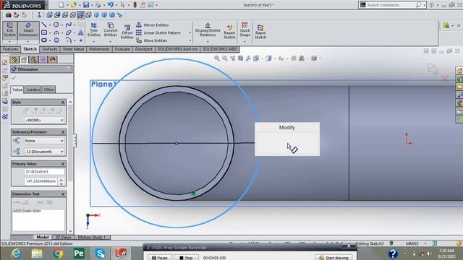Screen dimensions: 463x260
Task: Click the Trim Entities tool
Action: click(94, 30)
